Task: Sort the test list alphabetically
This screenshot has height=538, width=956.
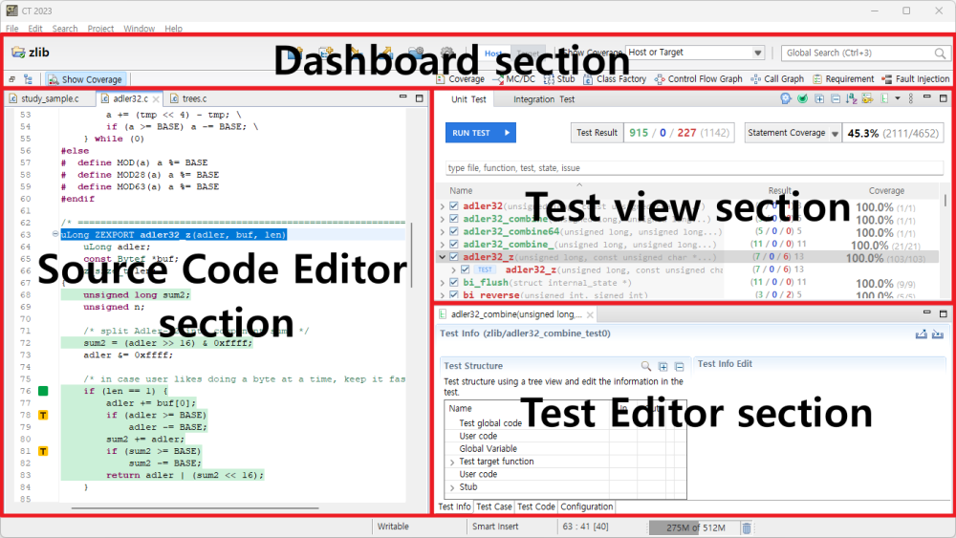Action: (x=851, y=98)
